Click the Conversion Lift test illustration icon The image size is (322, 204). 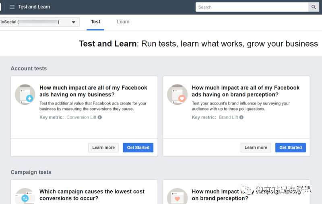coord(25,95)
